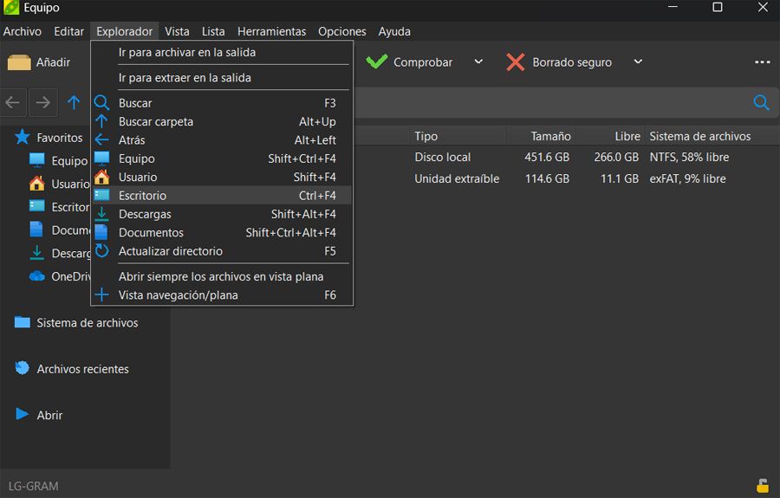Image resolution: width=780 pixels, height=498 pixels.
Task: Expand the dropdown arrow next to Comprobar
Action: click(x=478, y=62)
